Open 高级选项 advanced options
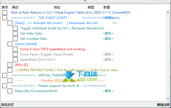This screenshot has width=171, height=108. point(7,105)
